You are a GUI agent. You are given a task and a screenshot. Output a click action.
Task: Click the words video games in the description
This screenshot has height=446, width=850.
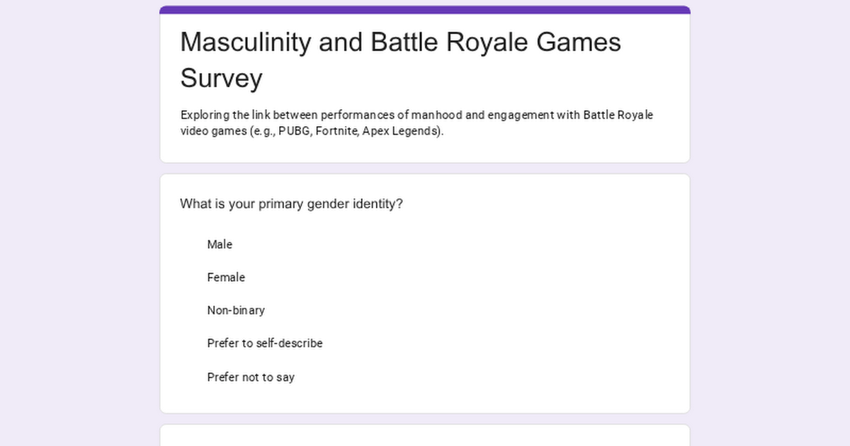tap(212, 132)
